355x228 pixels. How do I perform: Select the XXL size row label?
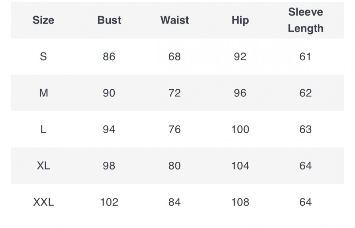[43, 202]
